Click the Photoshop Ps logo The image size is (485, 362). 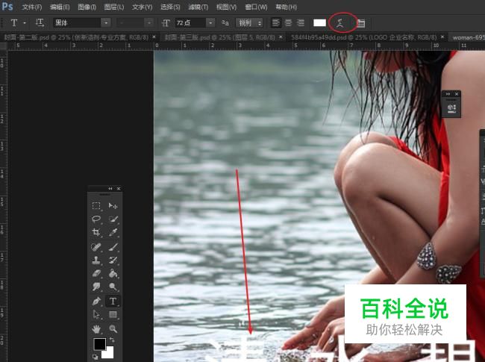pos(7,6)
